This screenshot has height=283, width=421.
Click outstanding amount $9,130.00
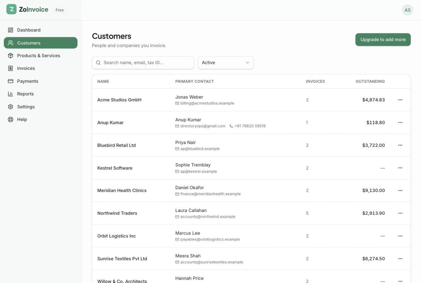(373, 191)
